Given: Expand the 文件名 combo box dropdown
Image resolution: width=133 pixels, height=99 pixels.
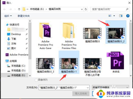Looking at the screenshot, I should 88,88.
